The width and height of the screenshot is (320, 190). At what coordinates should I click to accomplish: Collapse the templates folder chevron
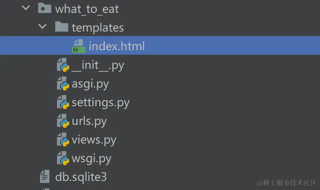click(43, 27)
